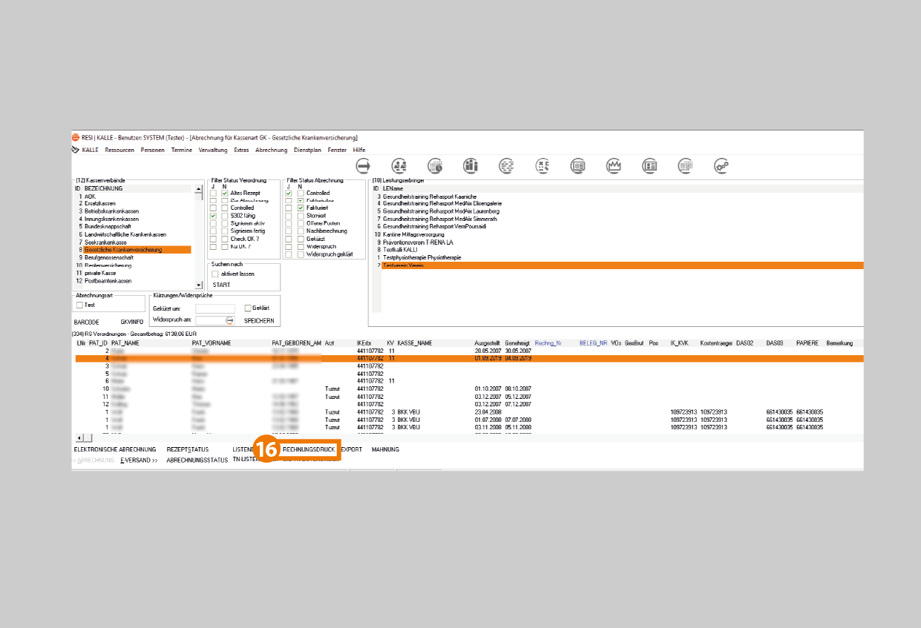
Task: Click the calendar with clock toolbar icon
Action: (435, 166)
